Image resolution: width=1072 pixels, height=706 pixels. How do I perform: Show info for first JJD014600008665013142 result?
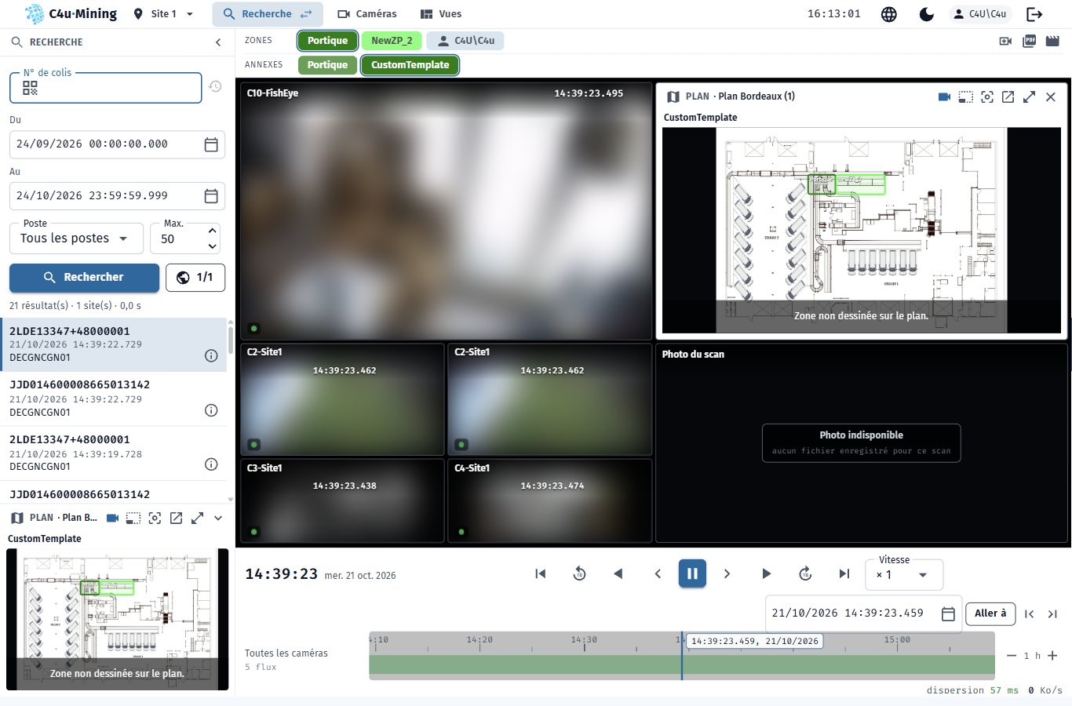[211, 410]
